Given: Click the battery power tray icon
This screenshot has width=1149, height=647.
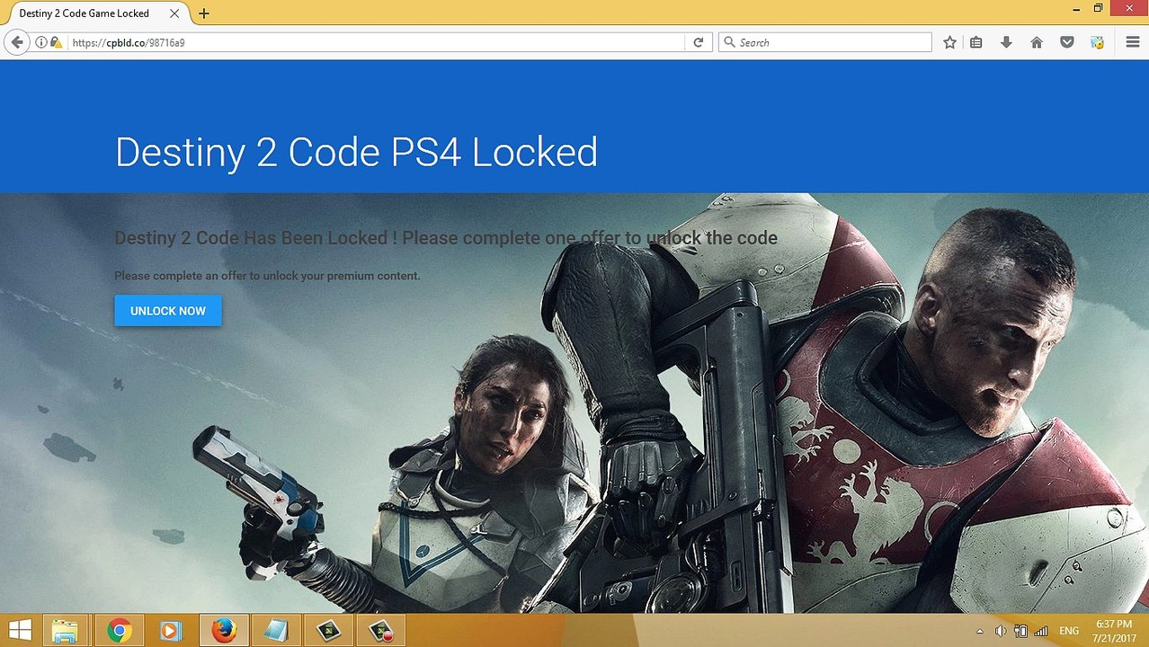Looking at the screenshot, I should pyautogui.click(x=1021, y=631).
